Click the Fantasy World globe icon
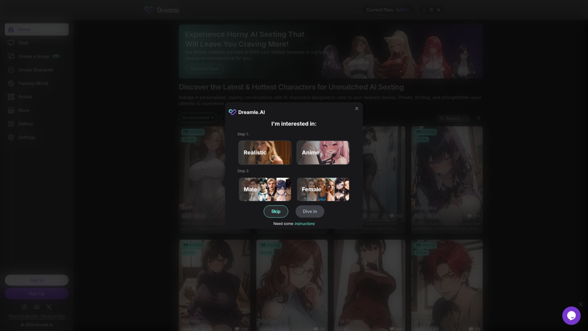Image resolution: width=588 pixels, height=331 pixels. [11, 83]
